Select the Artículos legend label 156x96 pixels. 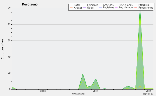tap(108, 5)
